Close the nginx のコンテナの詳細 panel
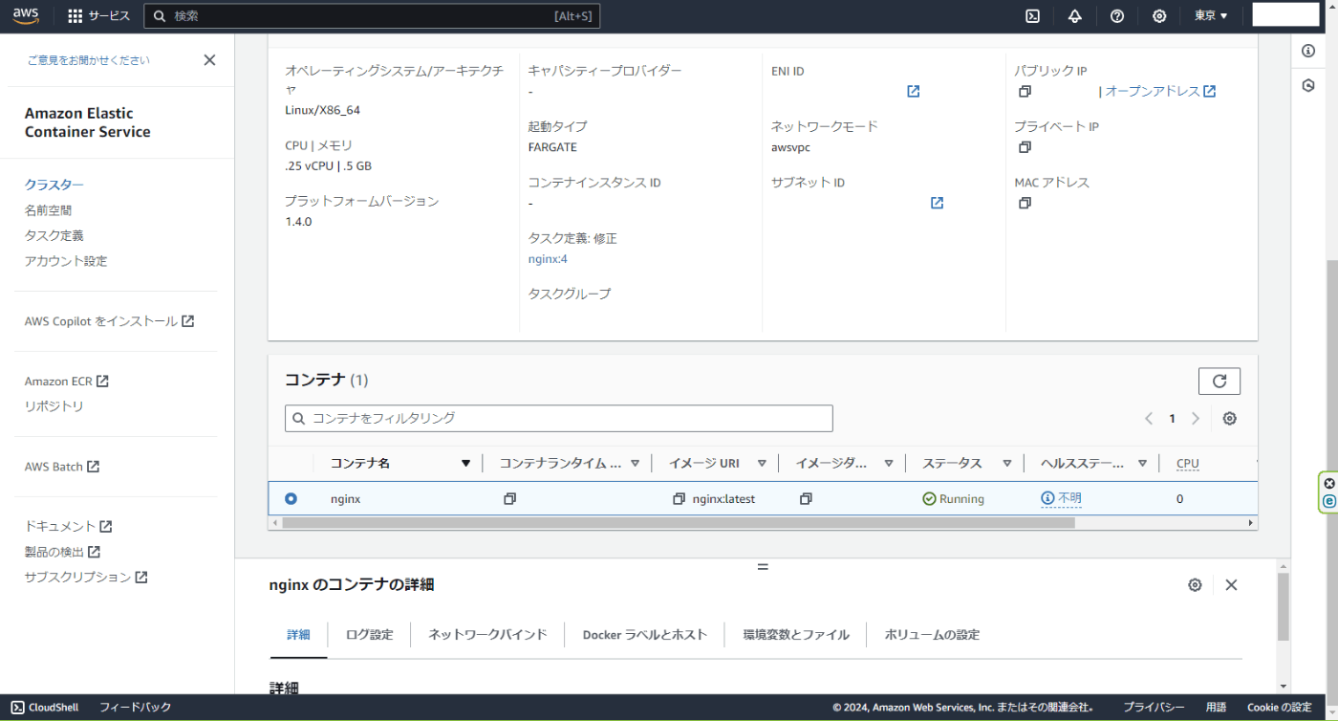Image resolution: width=1338 pixels, height=721 pixels. (1231, 585)
